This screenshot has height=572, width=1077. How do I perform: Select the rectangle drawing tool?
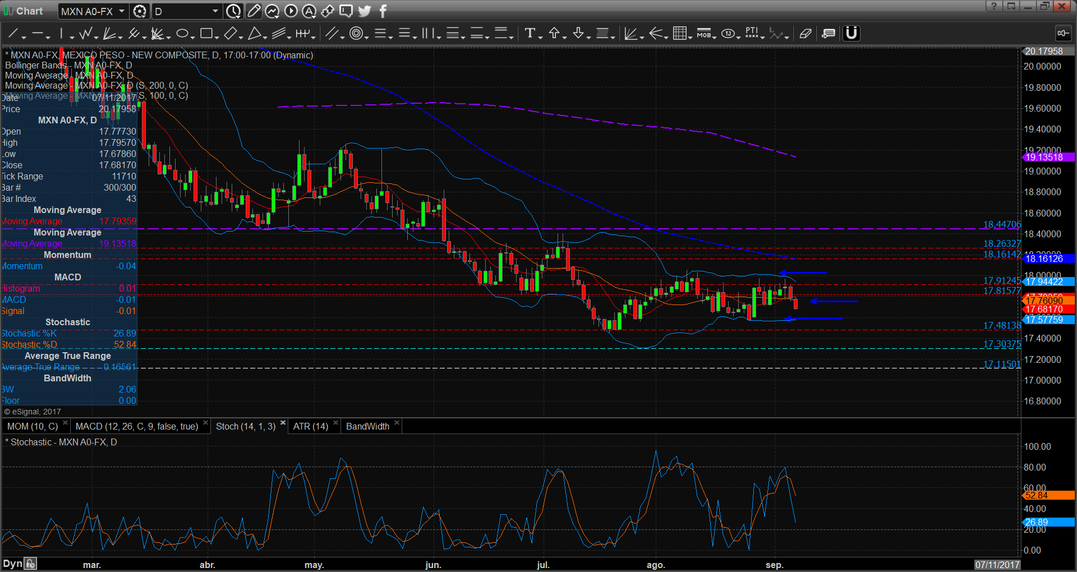pos(206,33)
